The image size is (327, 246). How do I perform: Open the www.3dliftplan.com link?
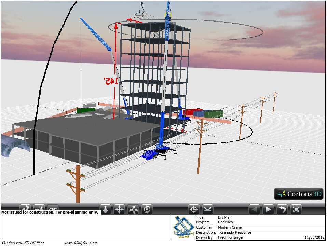(x=80, y=243)
